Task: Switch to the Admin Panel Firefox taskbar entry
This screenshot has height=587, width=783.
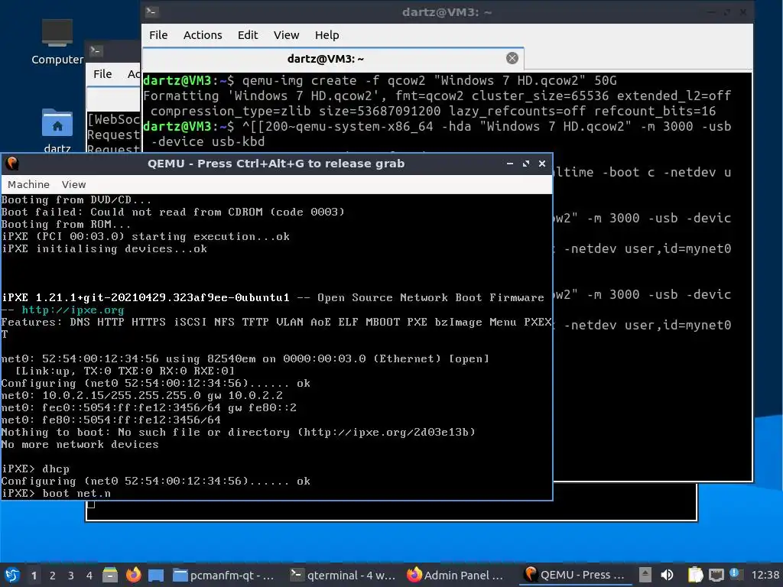Action: pos(454,576)
